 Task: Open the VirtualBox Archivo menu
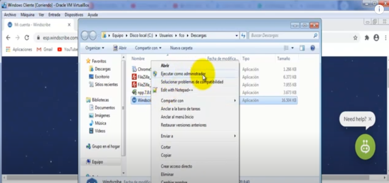click(10, 15)
